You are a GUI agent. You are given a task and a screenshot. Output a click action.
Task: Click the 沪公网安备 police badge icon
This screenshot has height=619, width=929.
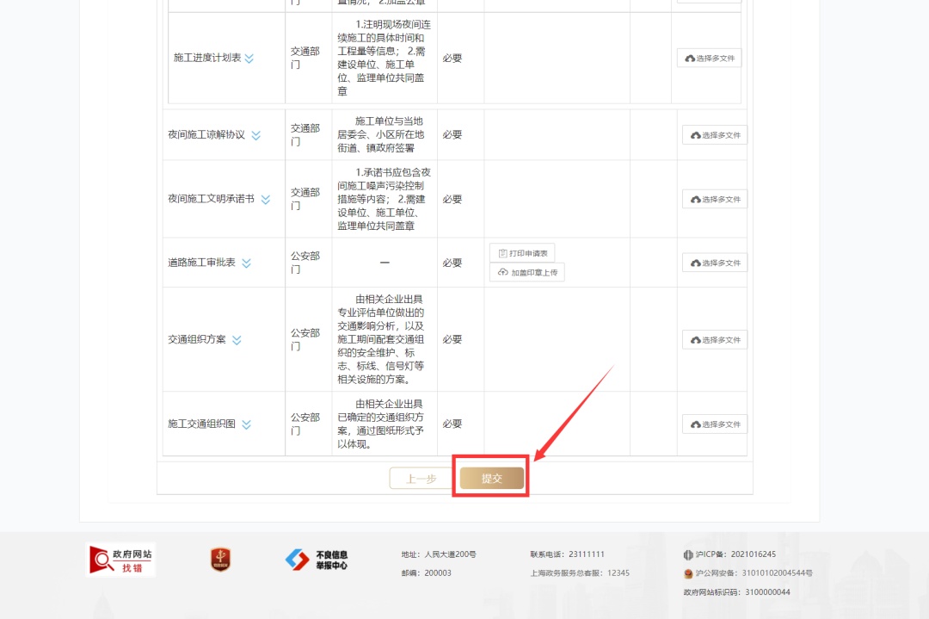pyautogui.click(x=688, y=573)
